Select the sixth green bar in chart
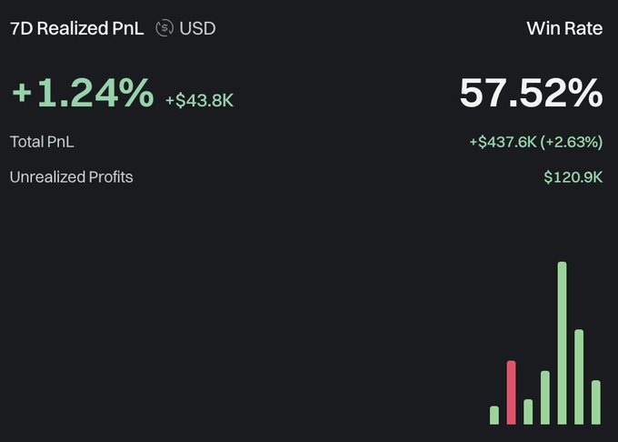Screen dimensions: 618x442 pyautogui.click(x=579, y=377)
